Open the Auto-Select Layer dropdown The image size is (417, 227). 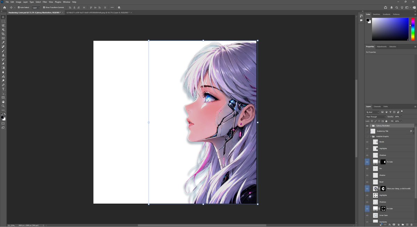(x=36, y=8)
